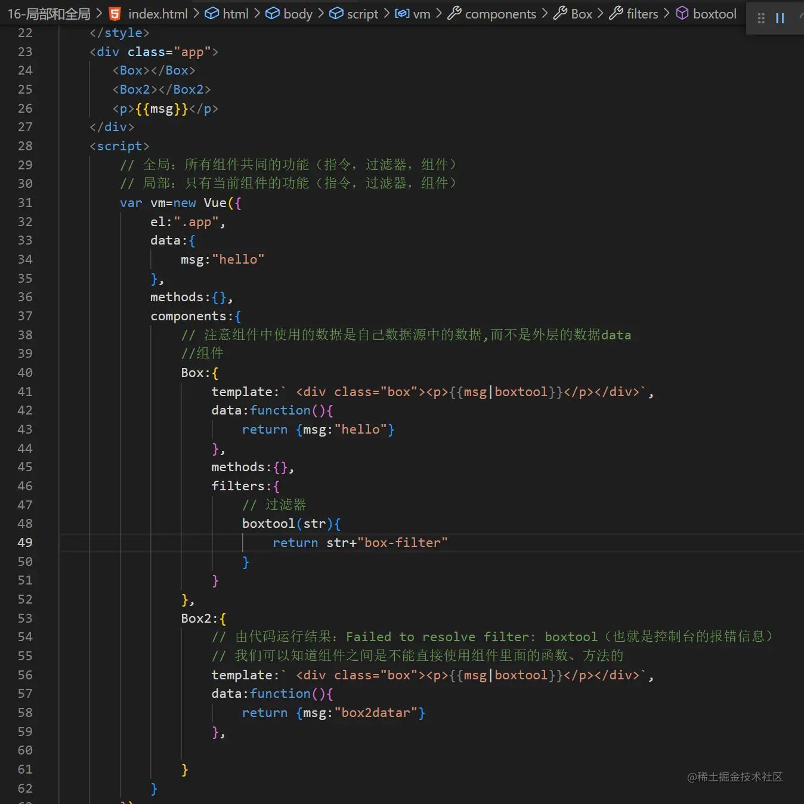Click line number 53 in the gutter
Viewport: 804px width, 804px height.
coord(25,619)
